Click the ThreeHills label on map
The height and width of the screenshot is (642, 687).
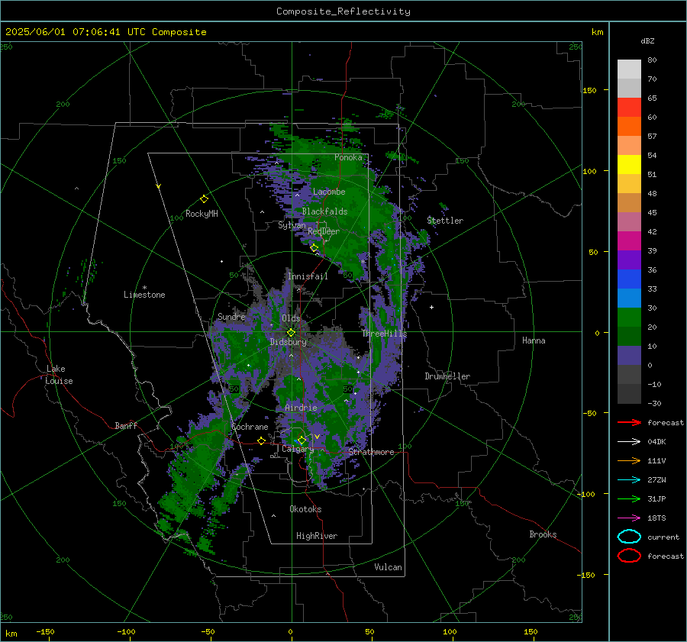385,334
